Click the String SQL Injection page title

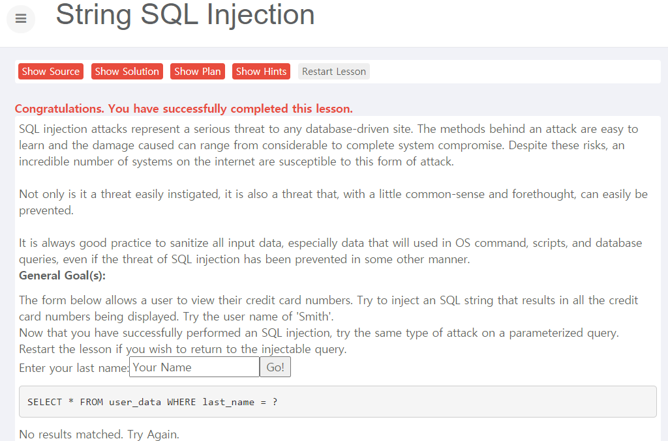coord(185,16)
